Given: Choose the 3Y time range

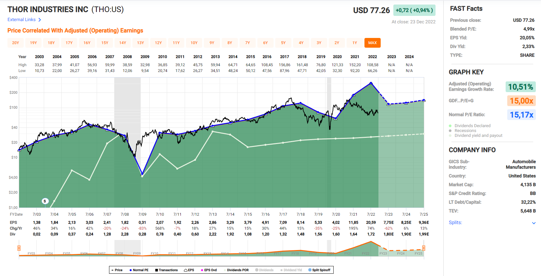Looking at the screenshot, I should 319,43.
